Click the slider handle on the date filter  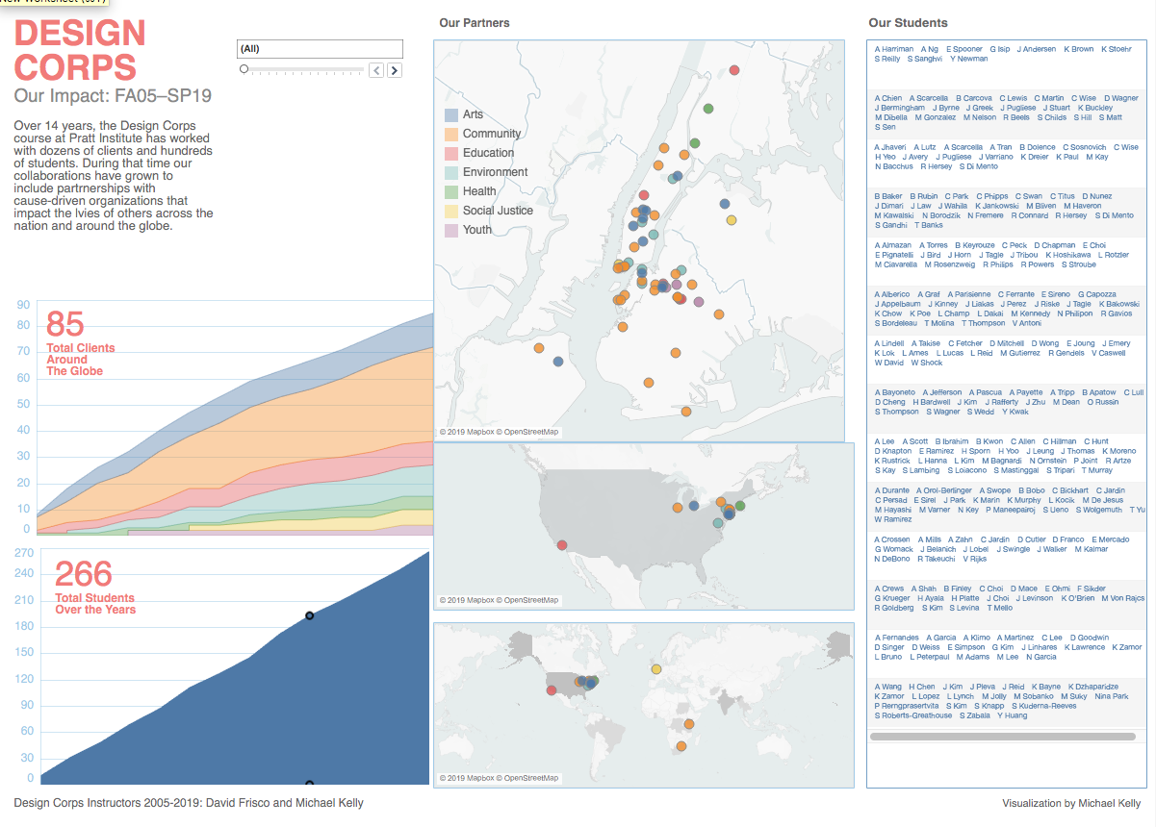click(244, 68)
